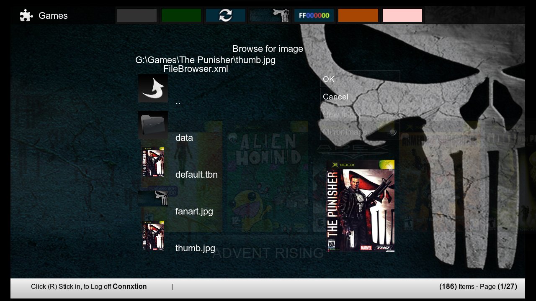Click the data folder name
Screen dimensions: 536x301
point(184,138)
